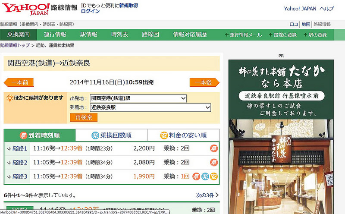Open the 到着地 arrival station dropdown

point(150,107)
